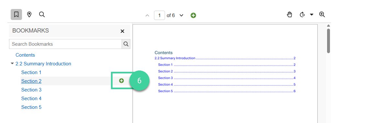Open the destinations pin icon
372x123 pixels.
coord(29,14)
